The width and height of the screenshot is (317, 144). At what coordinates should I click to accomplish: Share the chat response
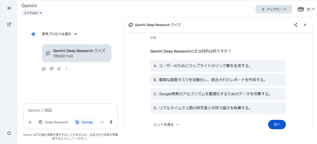pyautogui.click(x=59, y=69)
